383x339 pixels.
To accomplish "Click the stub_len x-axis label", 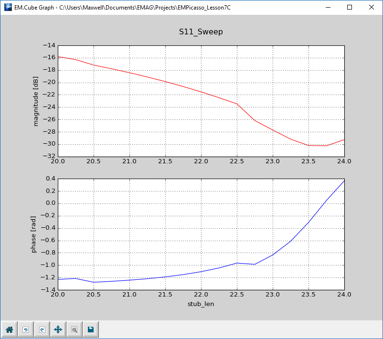I will click(x=201, y=303).
